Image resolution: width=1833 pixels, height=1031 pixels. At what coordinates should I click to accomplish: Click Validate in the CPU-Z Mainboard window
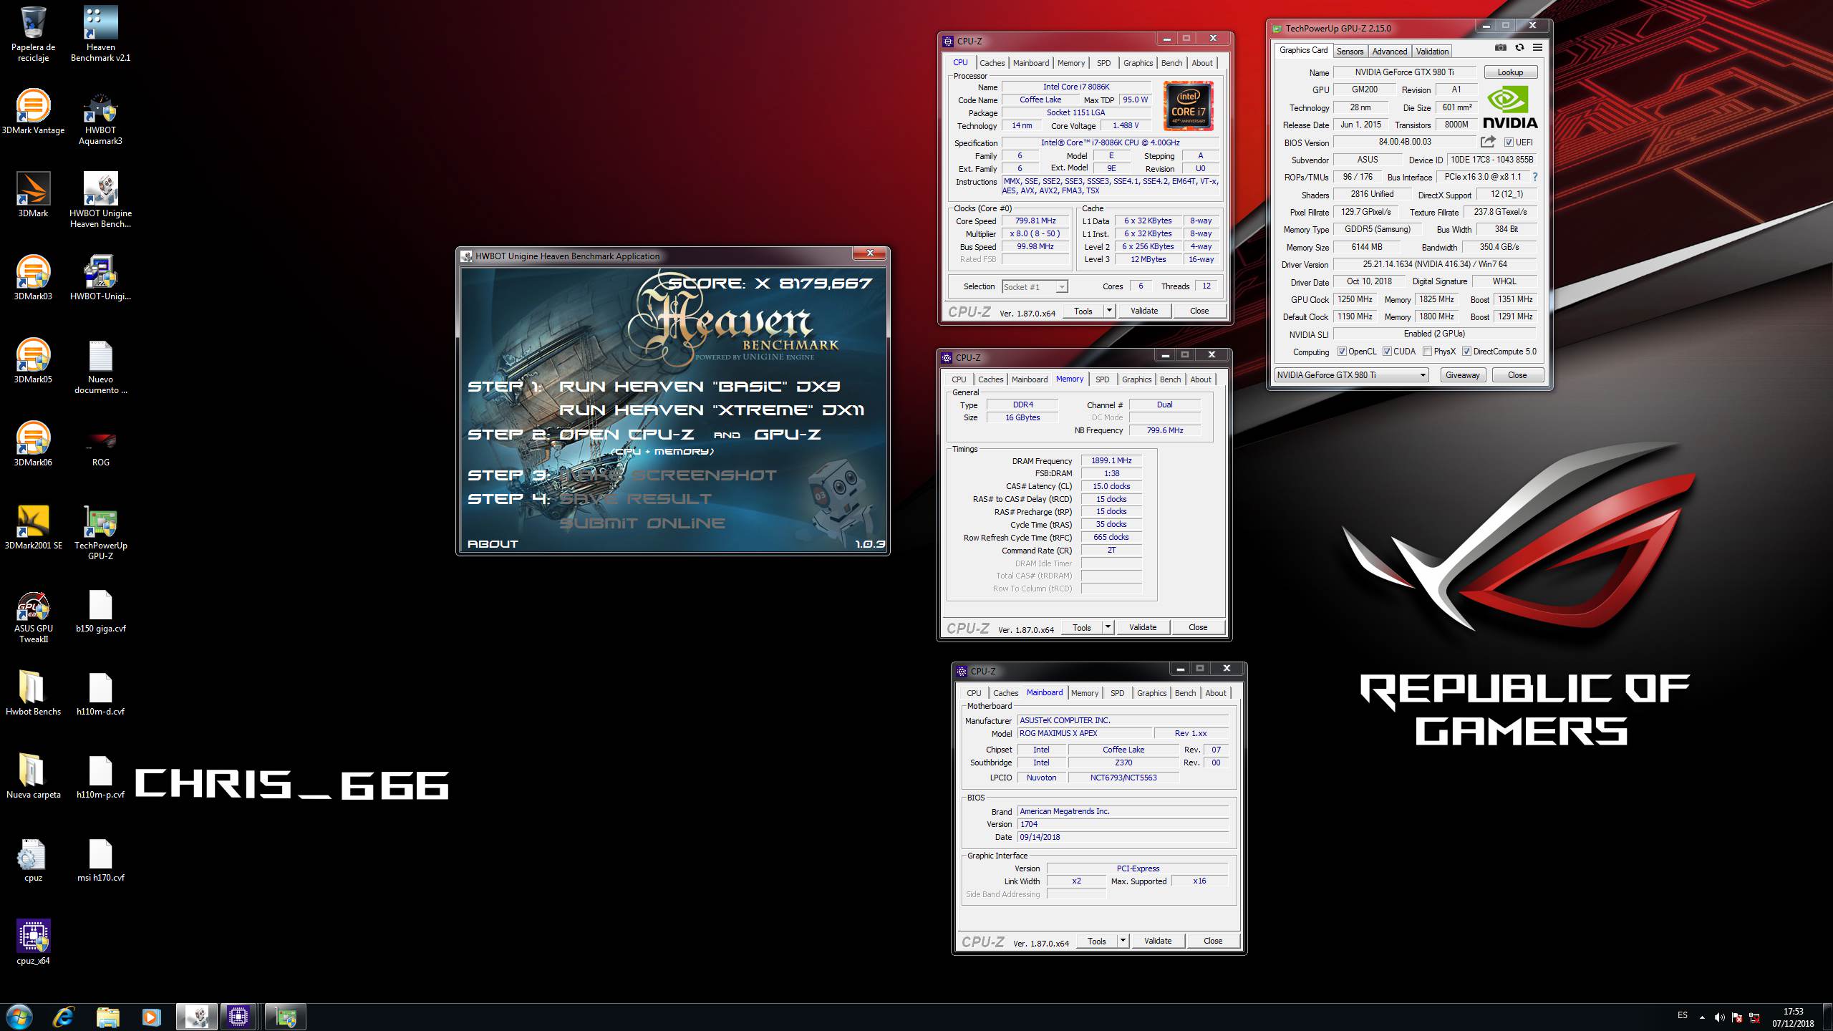pos(1157,941)
